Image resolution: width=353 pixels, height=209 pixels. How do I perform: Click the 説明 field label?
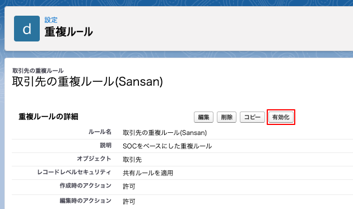tap(105, 145)
